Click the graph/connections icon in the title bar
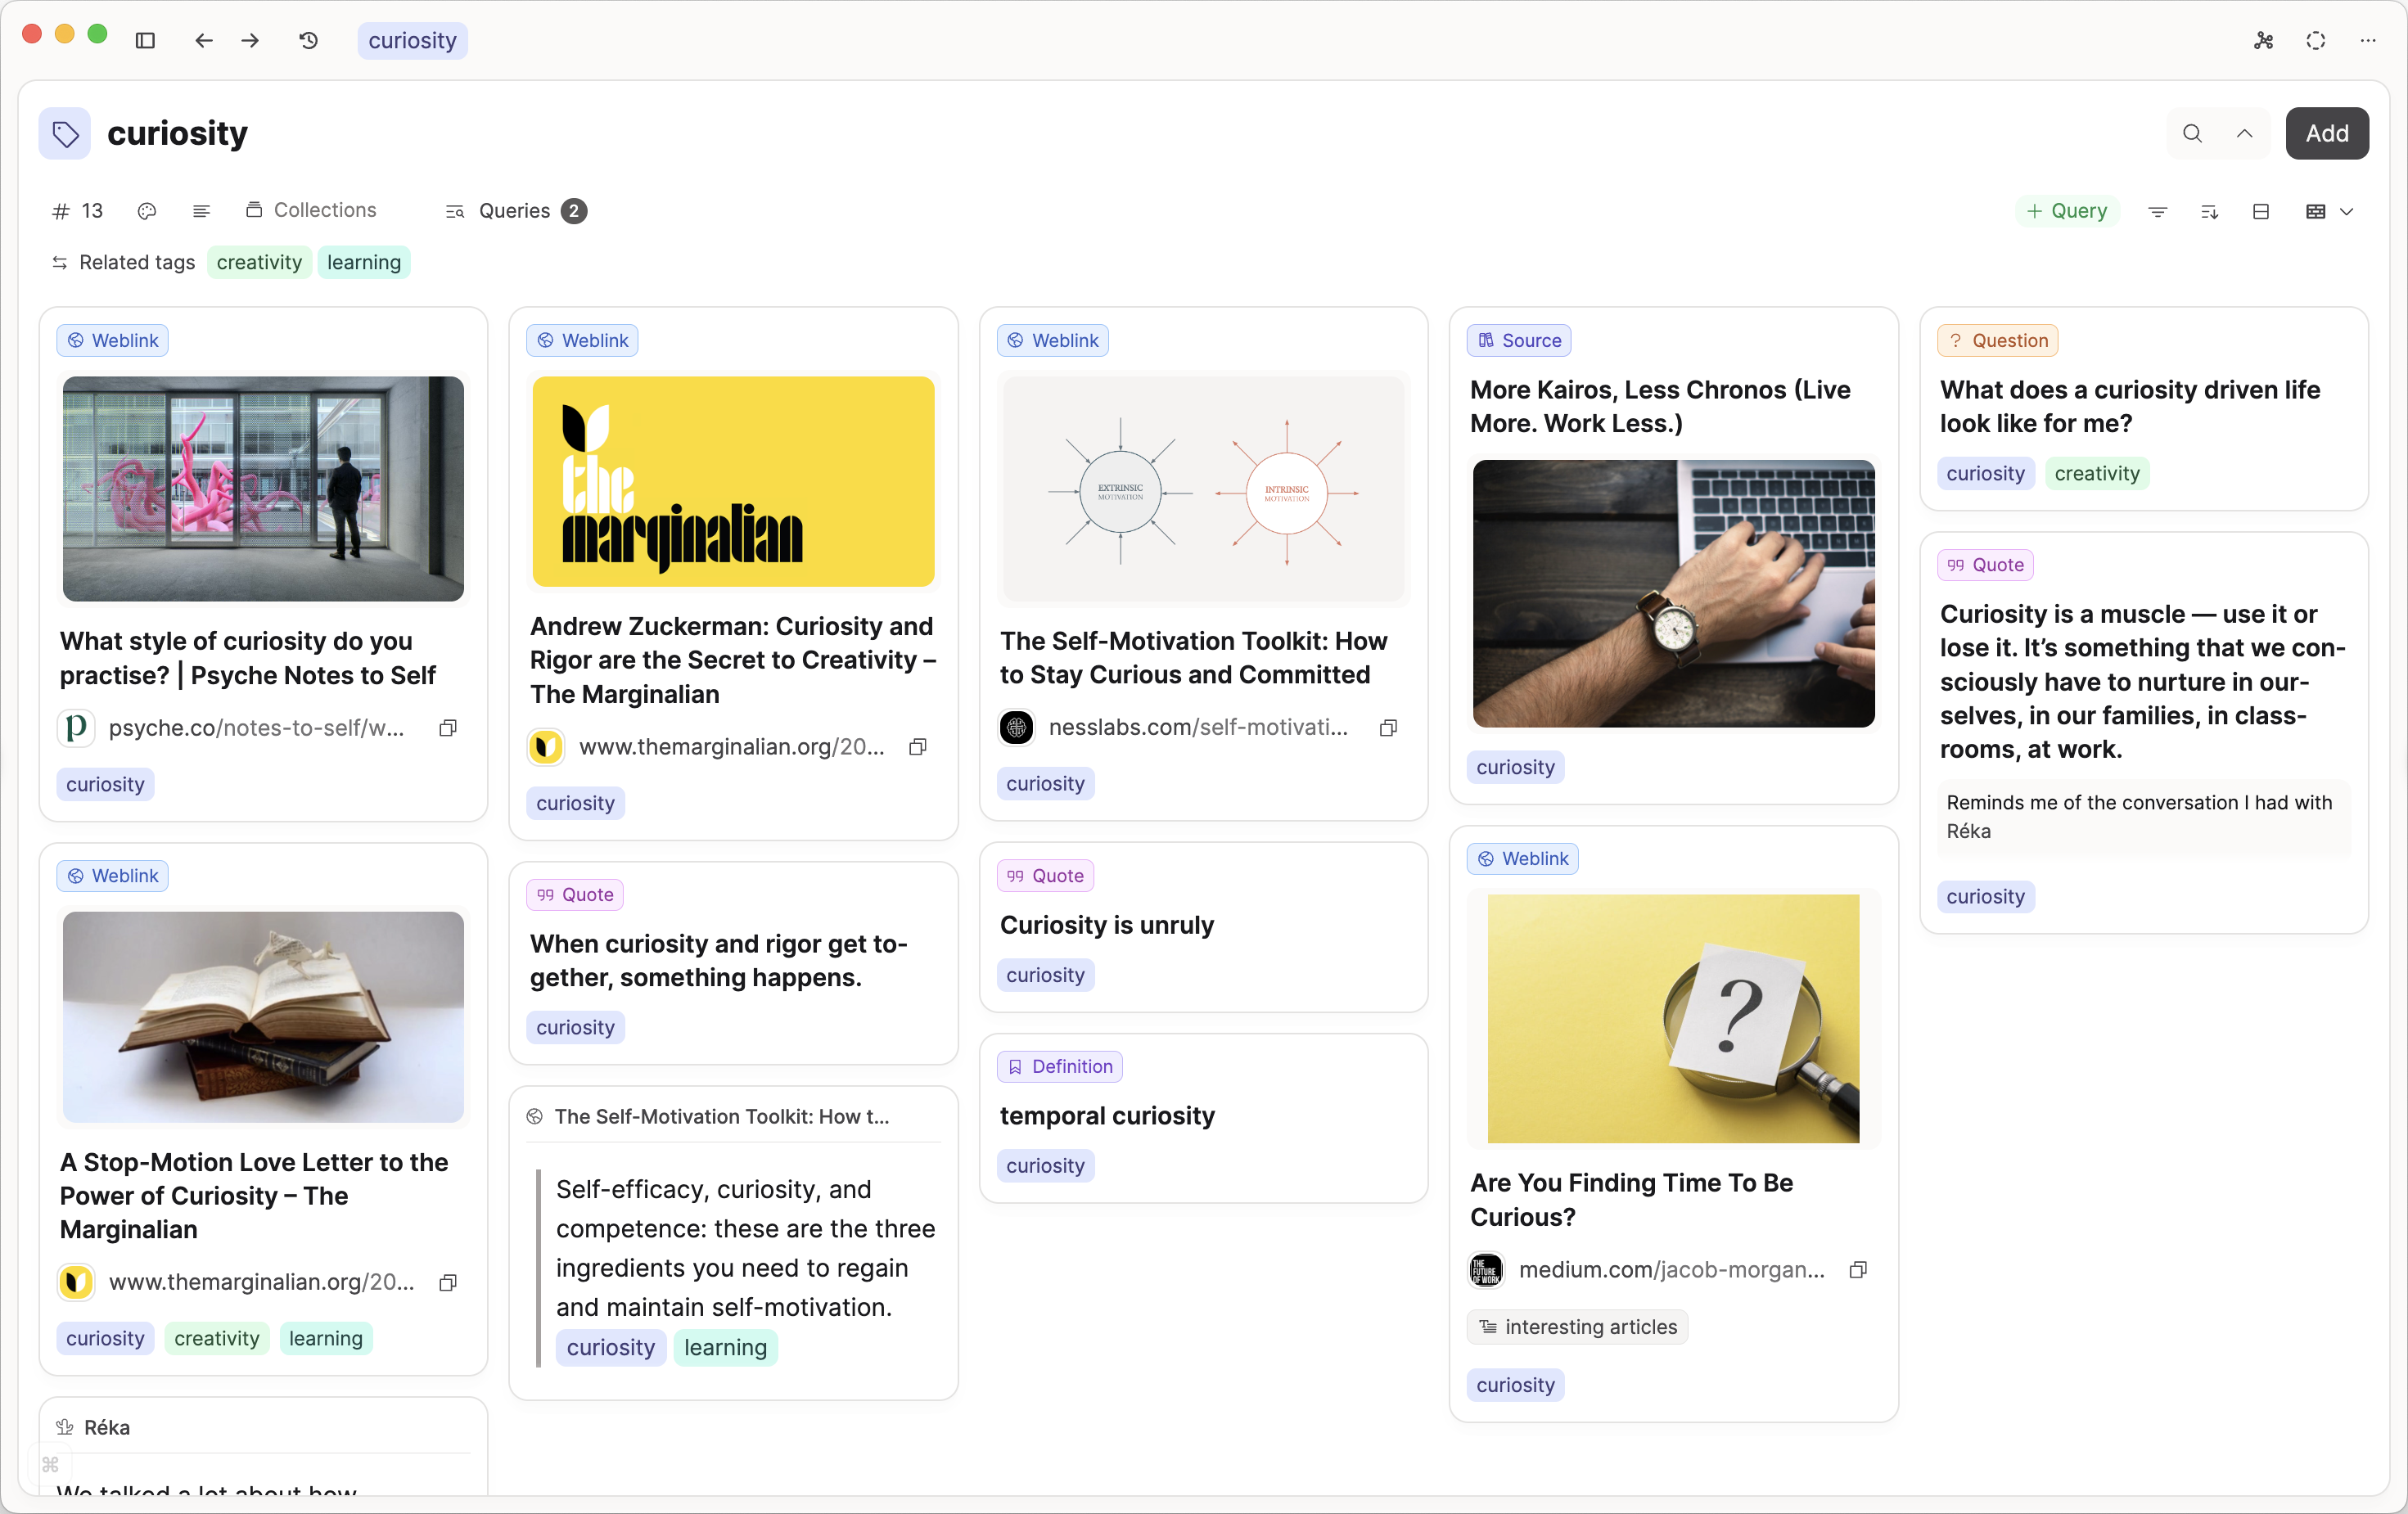This screenshot has width=2408, height=1514. [x=2262, y=41]
